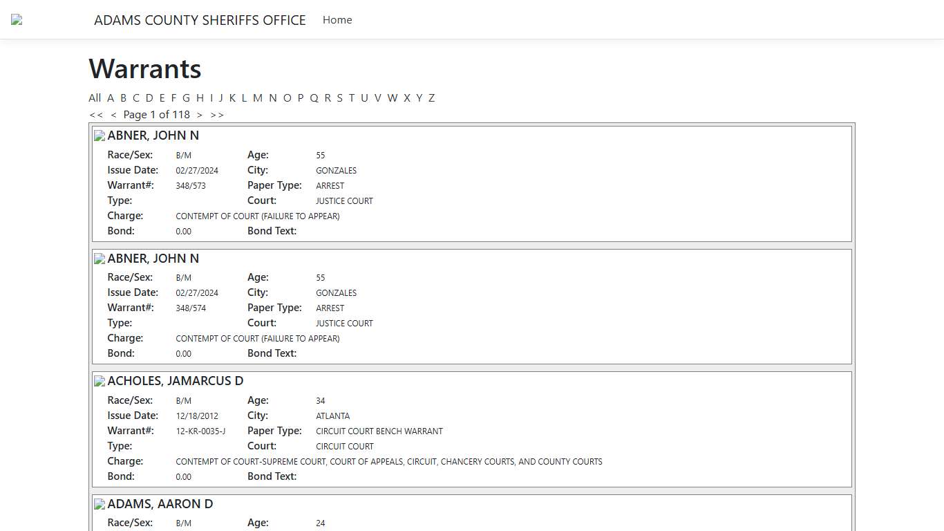Go to the last page using >>
Screen dimensions: 944x531
pyautogui.click(x=217, y=114)
